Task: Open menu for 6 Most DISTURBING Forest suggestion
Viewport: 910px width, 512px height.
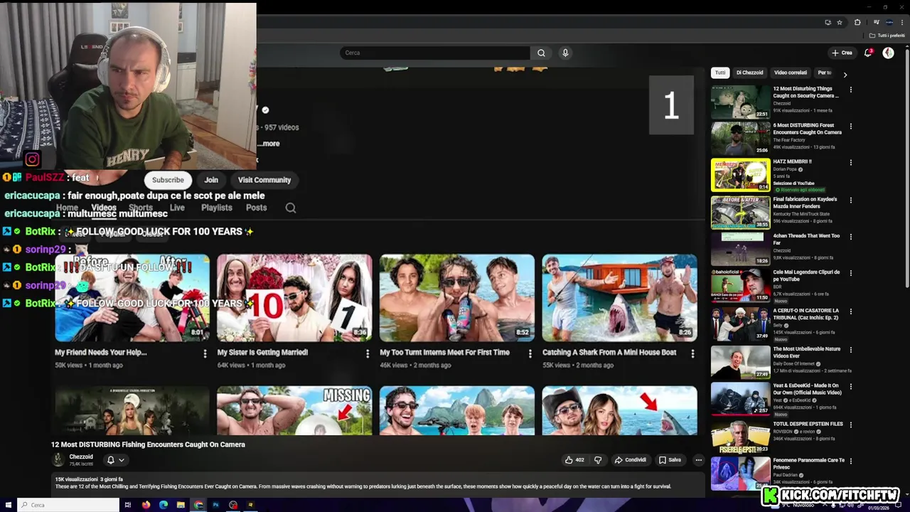Action: [850, 127]
